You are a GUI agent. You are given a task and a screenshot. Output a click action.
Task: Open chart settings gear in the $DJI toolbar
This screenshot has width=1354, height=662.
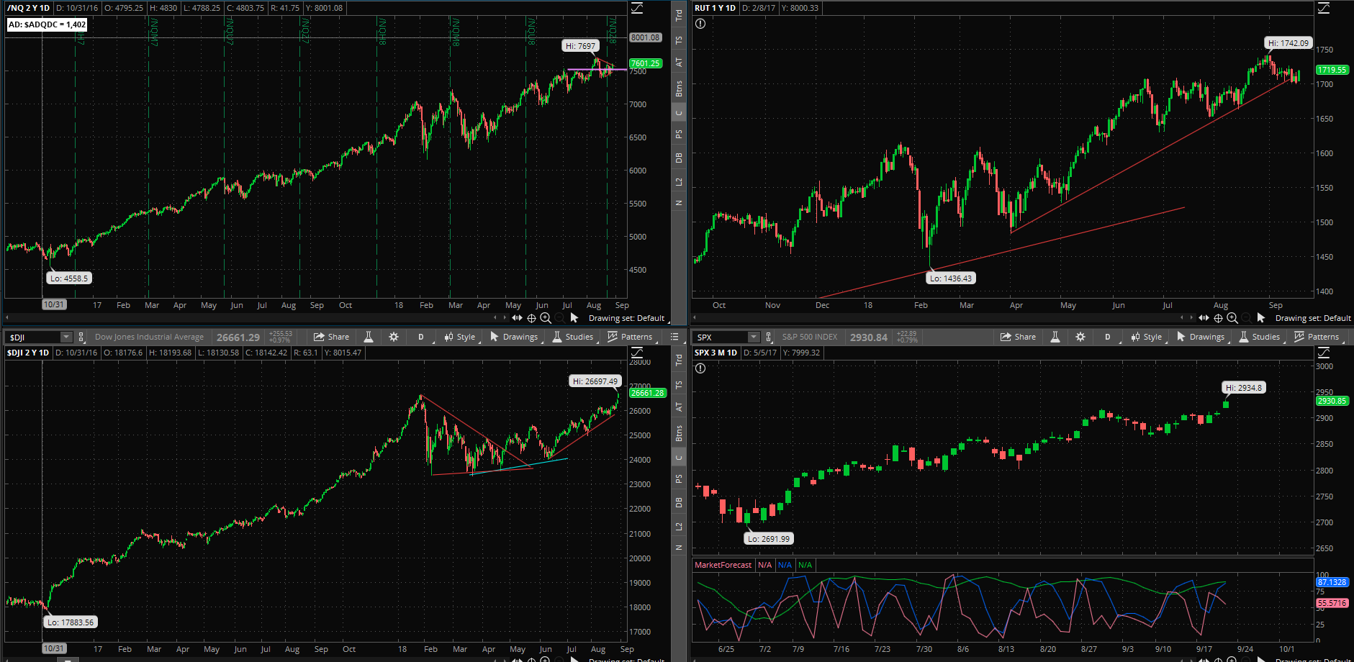tap(394, 337)
